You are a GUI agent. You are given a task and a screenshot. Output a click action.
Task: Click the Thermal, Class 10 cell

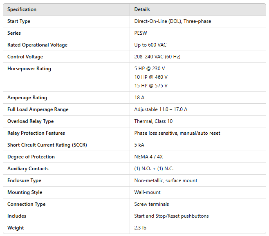(154, 121)
